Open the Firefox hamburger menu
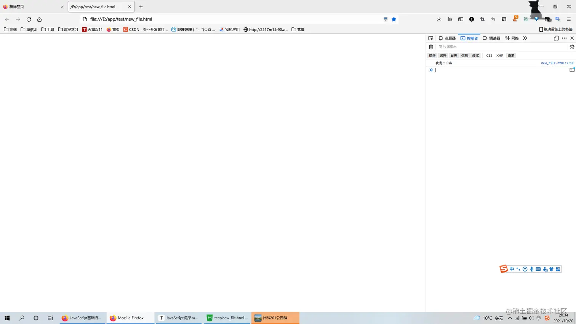Screen dimensions: 576x324 click(x=569, y=19)
